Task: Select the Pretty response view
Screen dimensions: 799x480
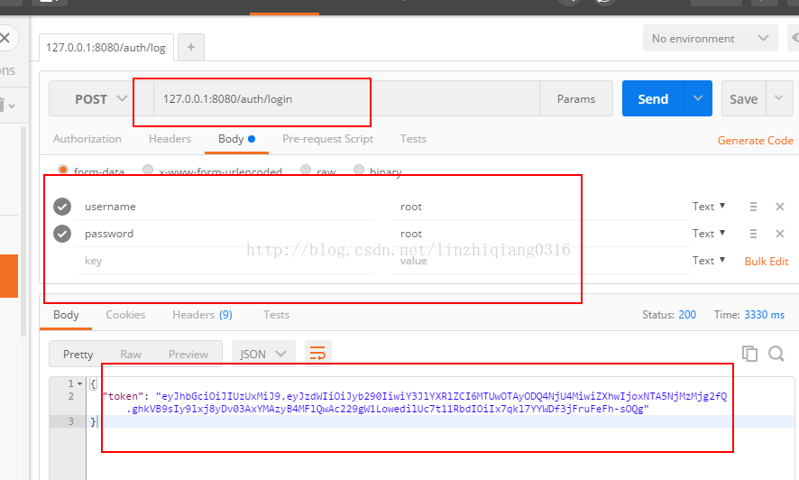Action: point(78,355)
